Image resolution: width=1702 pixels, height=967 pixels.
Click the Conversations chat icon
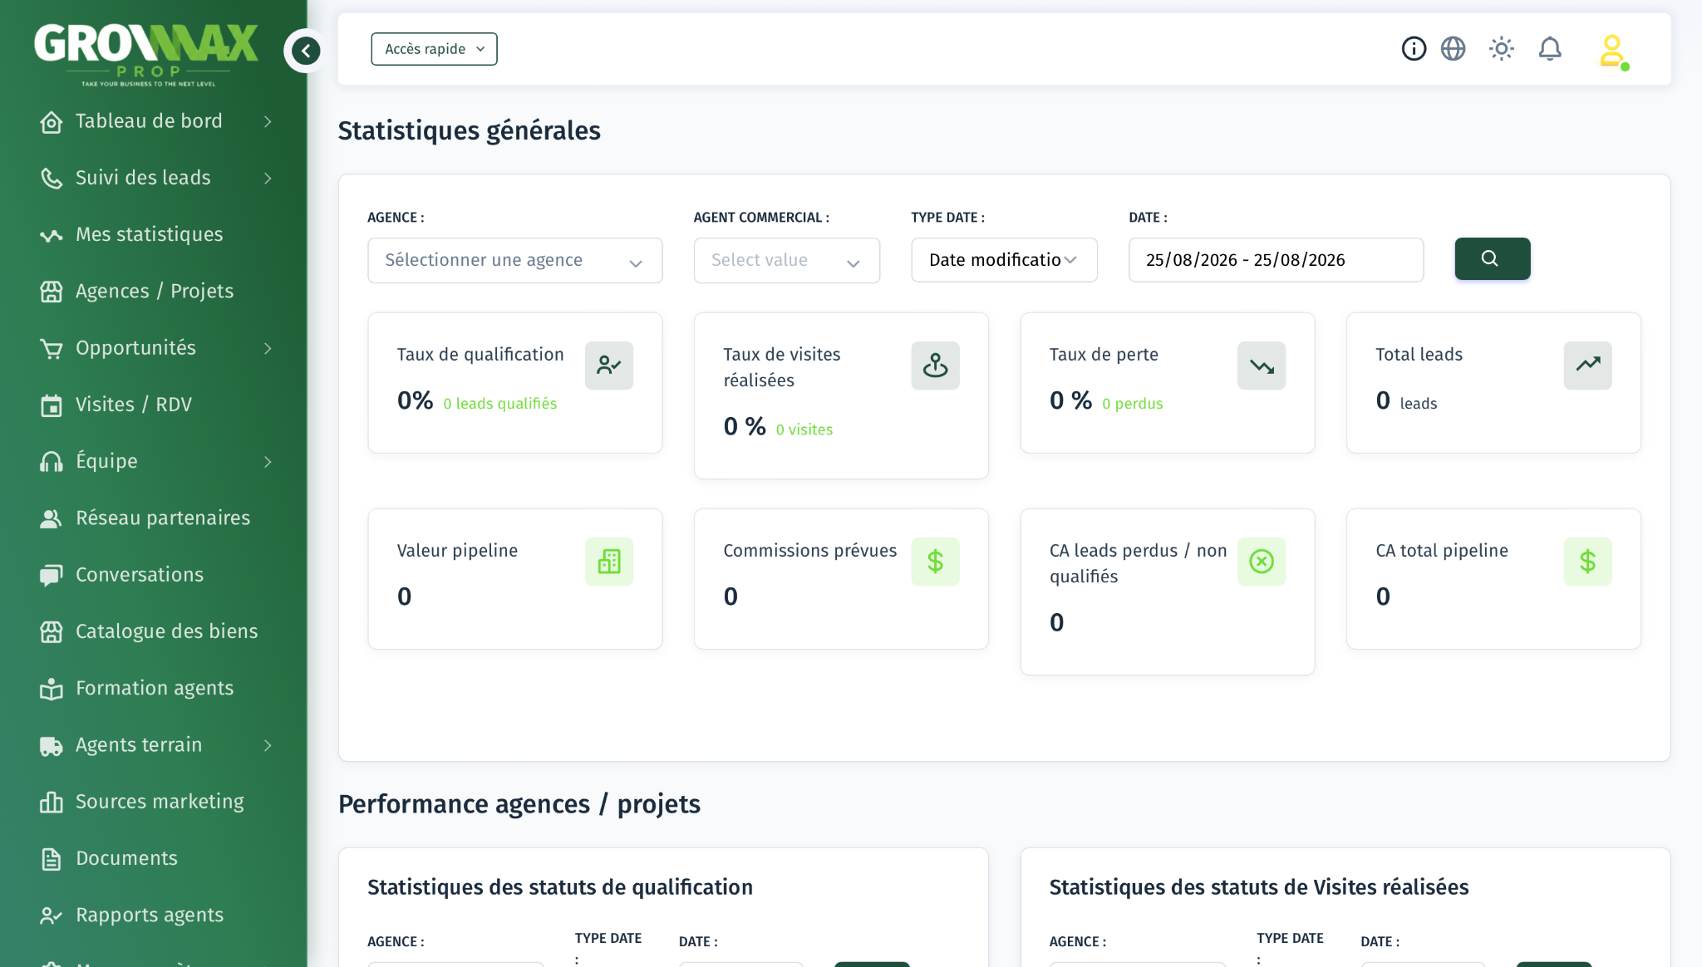coord(52,576)
